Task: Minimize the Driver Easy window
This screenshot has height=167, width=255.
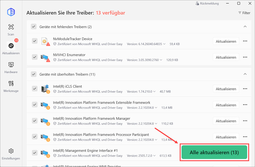Action: click(x=227, y=3)
